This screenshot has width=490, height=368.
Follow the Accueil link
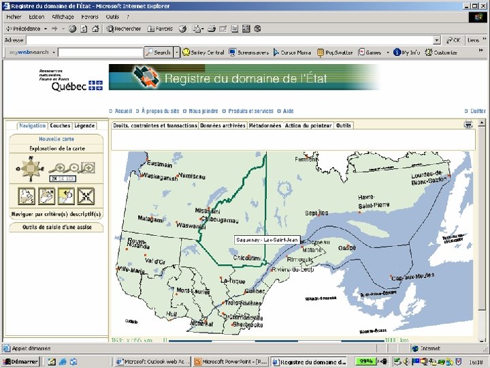tap(123, 111)
